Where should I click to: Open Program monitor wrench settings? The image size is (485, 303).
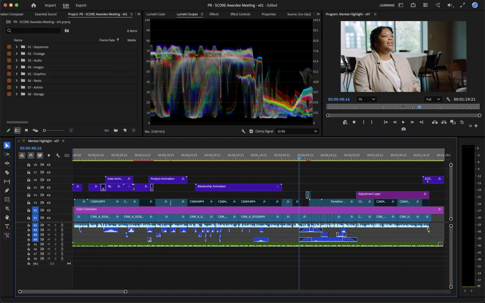point(448,99)
